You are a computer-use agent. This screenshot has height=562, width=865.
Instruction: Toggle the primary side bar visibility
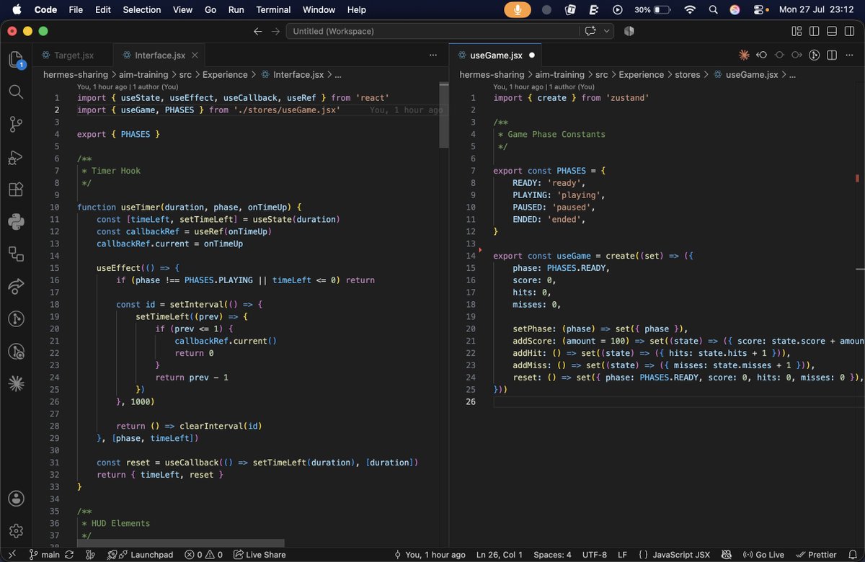click(x=814, y=31)
